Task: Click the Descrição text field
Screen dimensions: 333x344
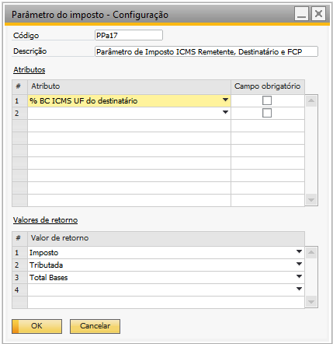Action: click(x=206, y=51)
